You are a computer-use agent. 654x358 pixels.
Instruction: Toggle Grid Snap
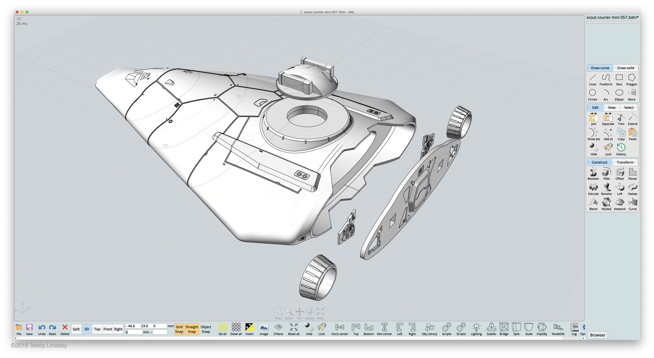point(179,329)
